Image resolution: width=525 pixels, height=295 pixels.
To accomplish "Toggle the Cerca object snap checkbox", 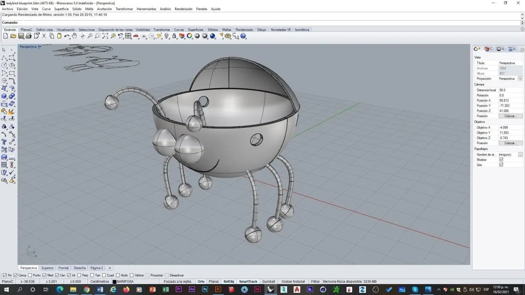I will [15, 275].
